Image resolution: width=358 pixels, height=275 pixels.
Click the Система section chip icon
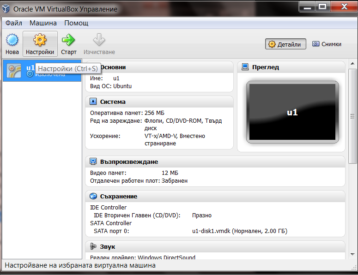93,102
